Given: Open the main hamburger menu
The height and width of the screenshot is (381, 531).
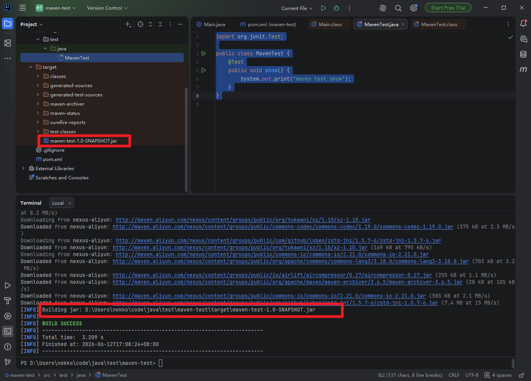Looking at the screenshot, I should pyautogui.click(x=23, y=8).
